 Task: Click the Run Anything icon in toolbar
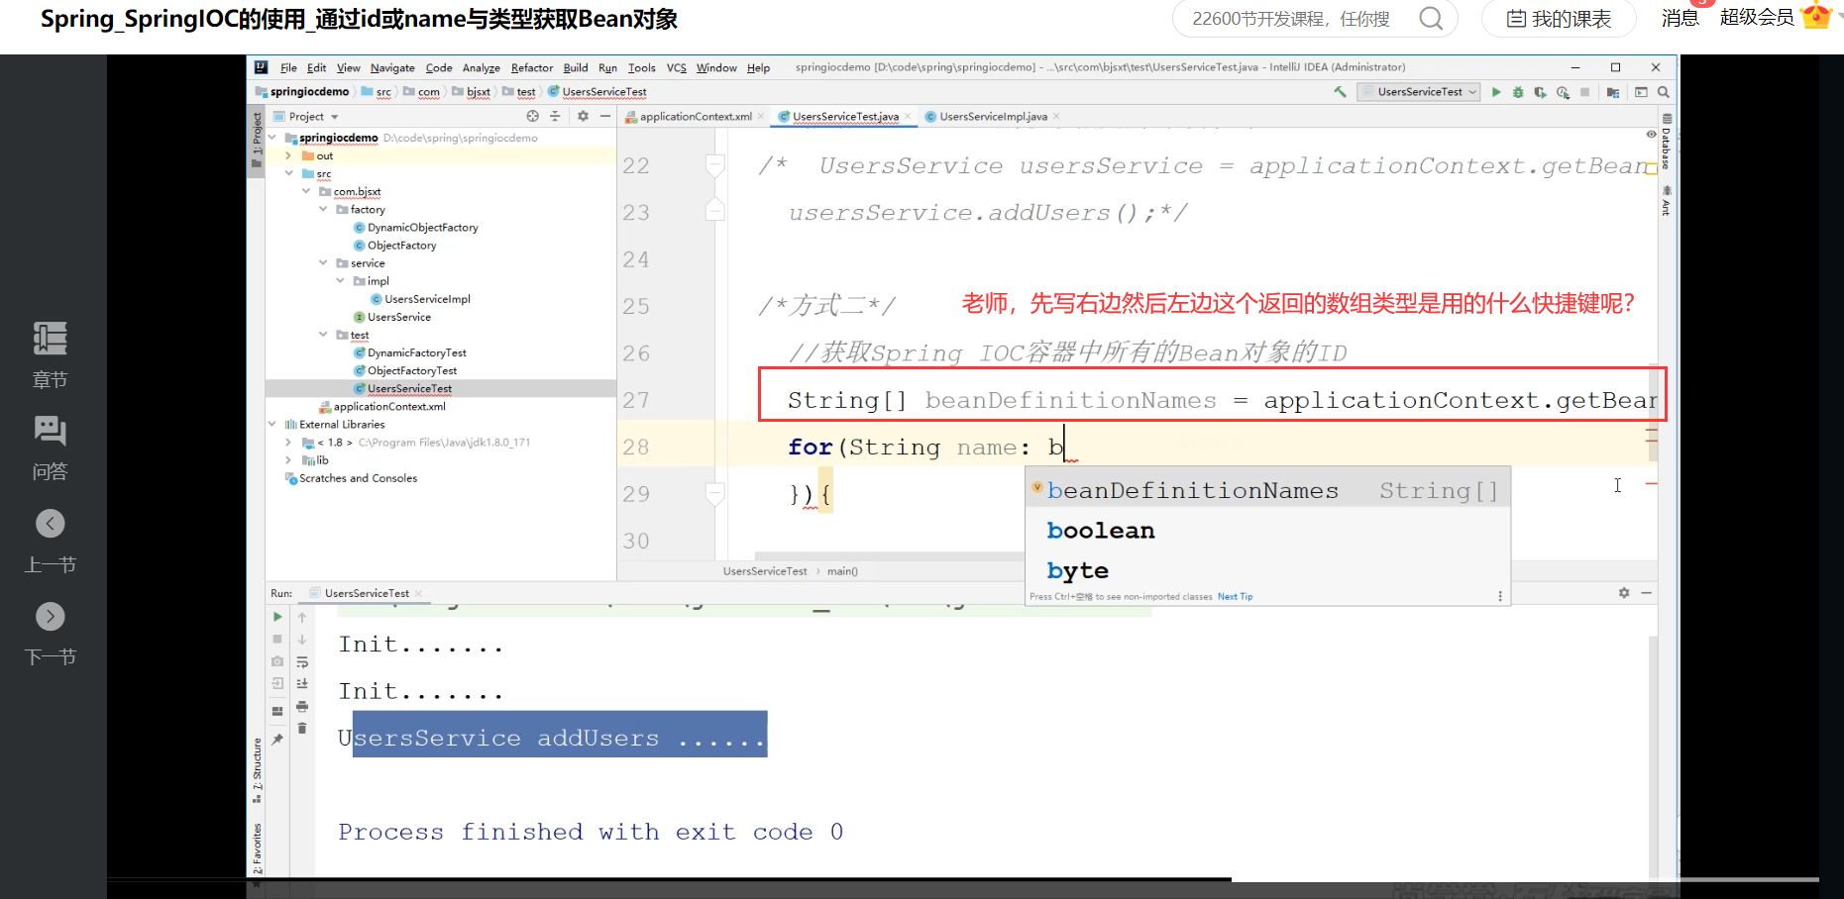tap(1641, 92)
